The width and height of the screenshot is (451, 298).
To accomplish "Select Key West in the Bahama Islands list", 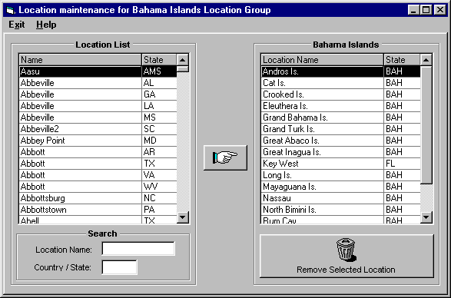I will [x=341, y=164].
